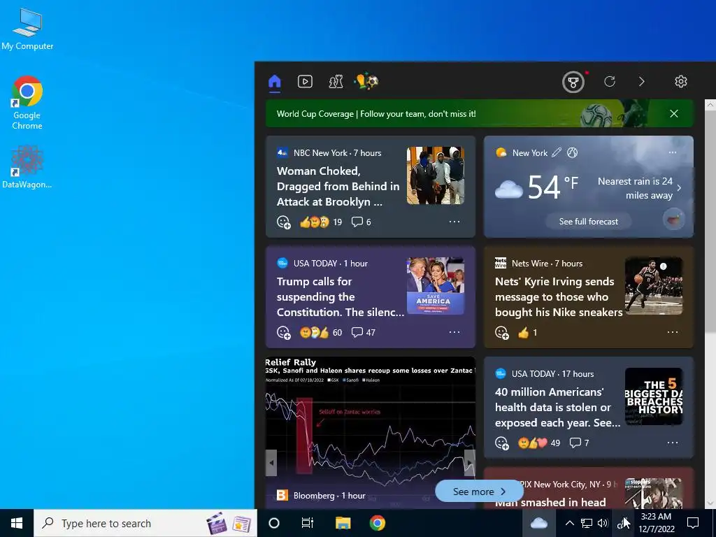716x537 pixels.
Task: Go to next slide on Relief Rally card
Action: pos(470,463)
